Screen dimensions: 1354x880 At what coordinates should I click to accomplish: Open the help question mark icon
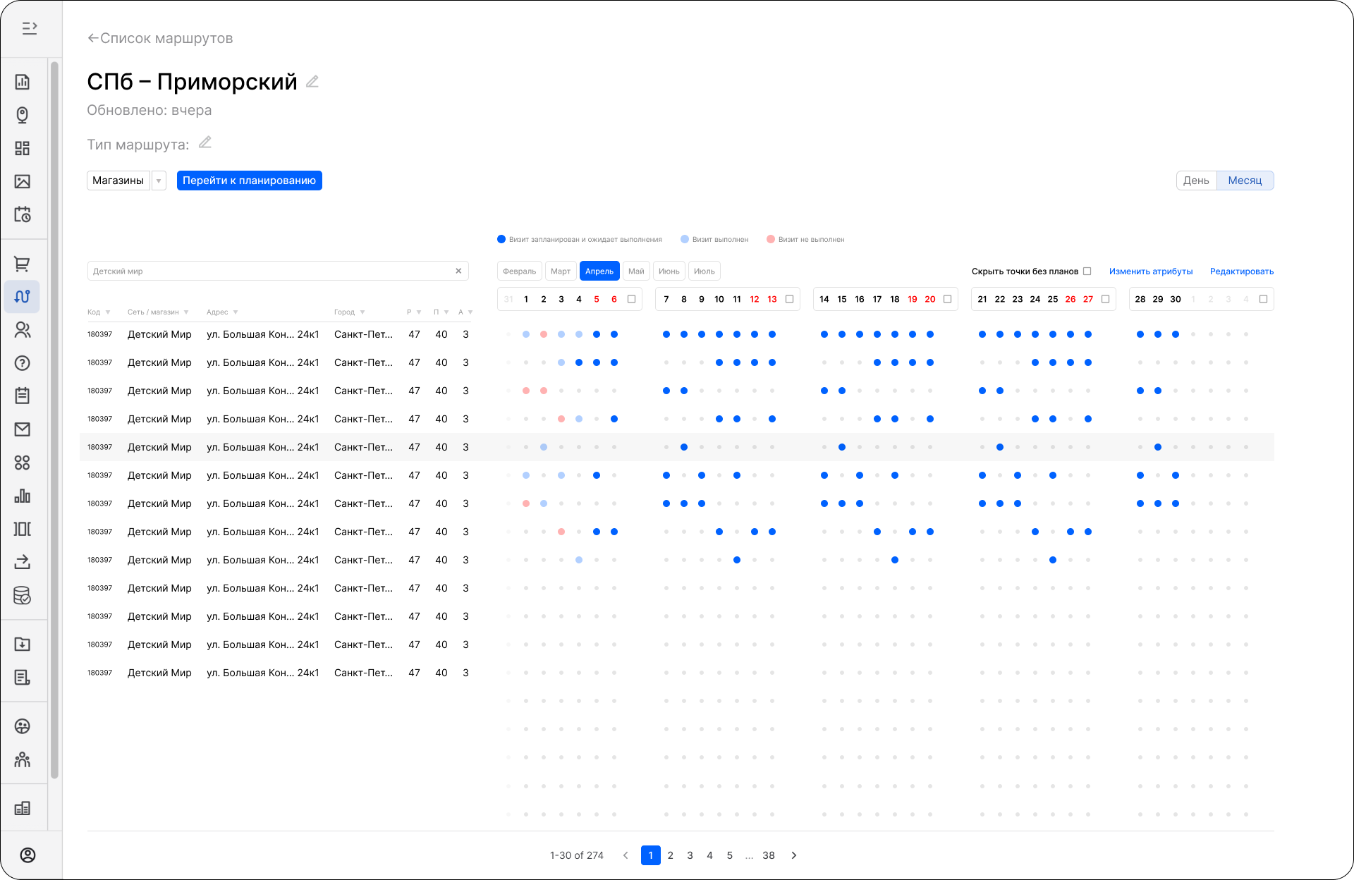tap(23, 363)
